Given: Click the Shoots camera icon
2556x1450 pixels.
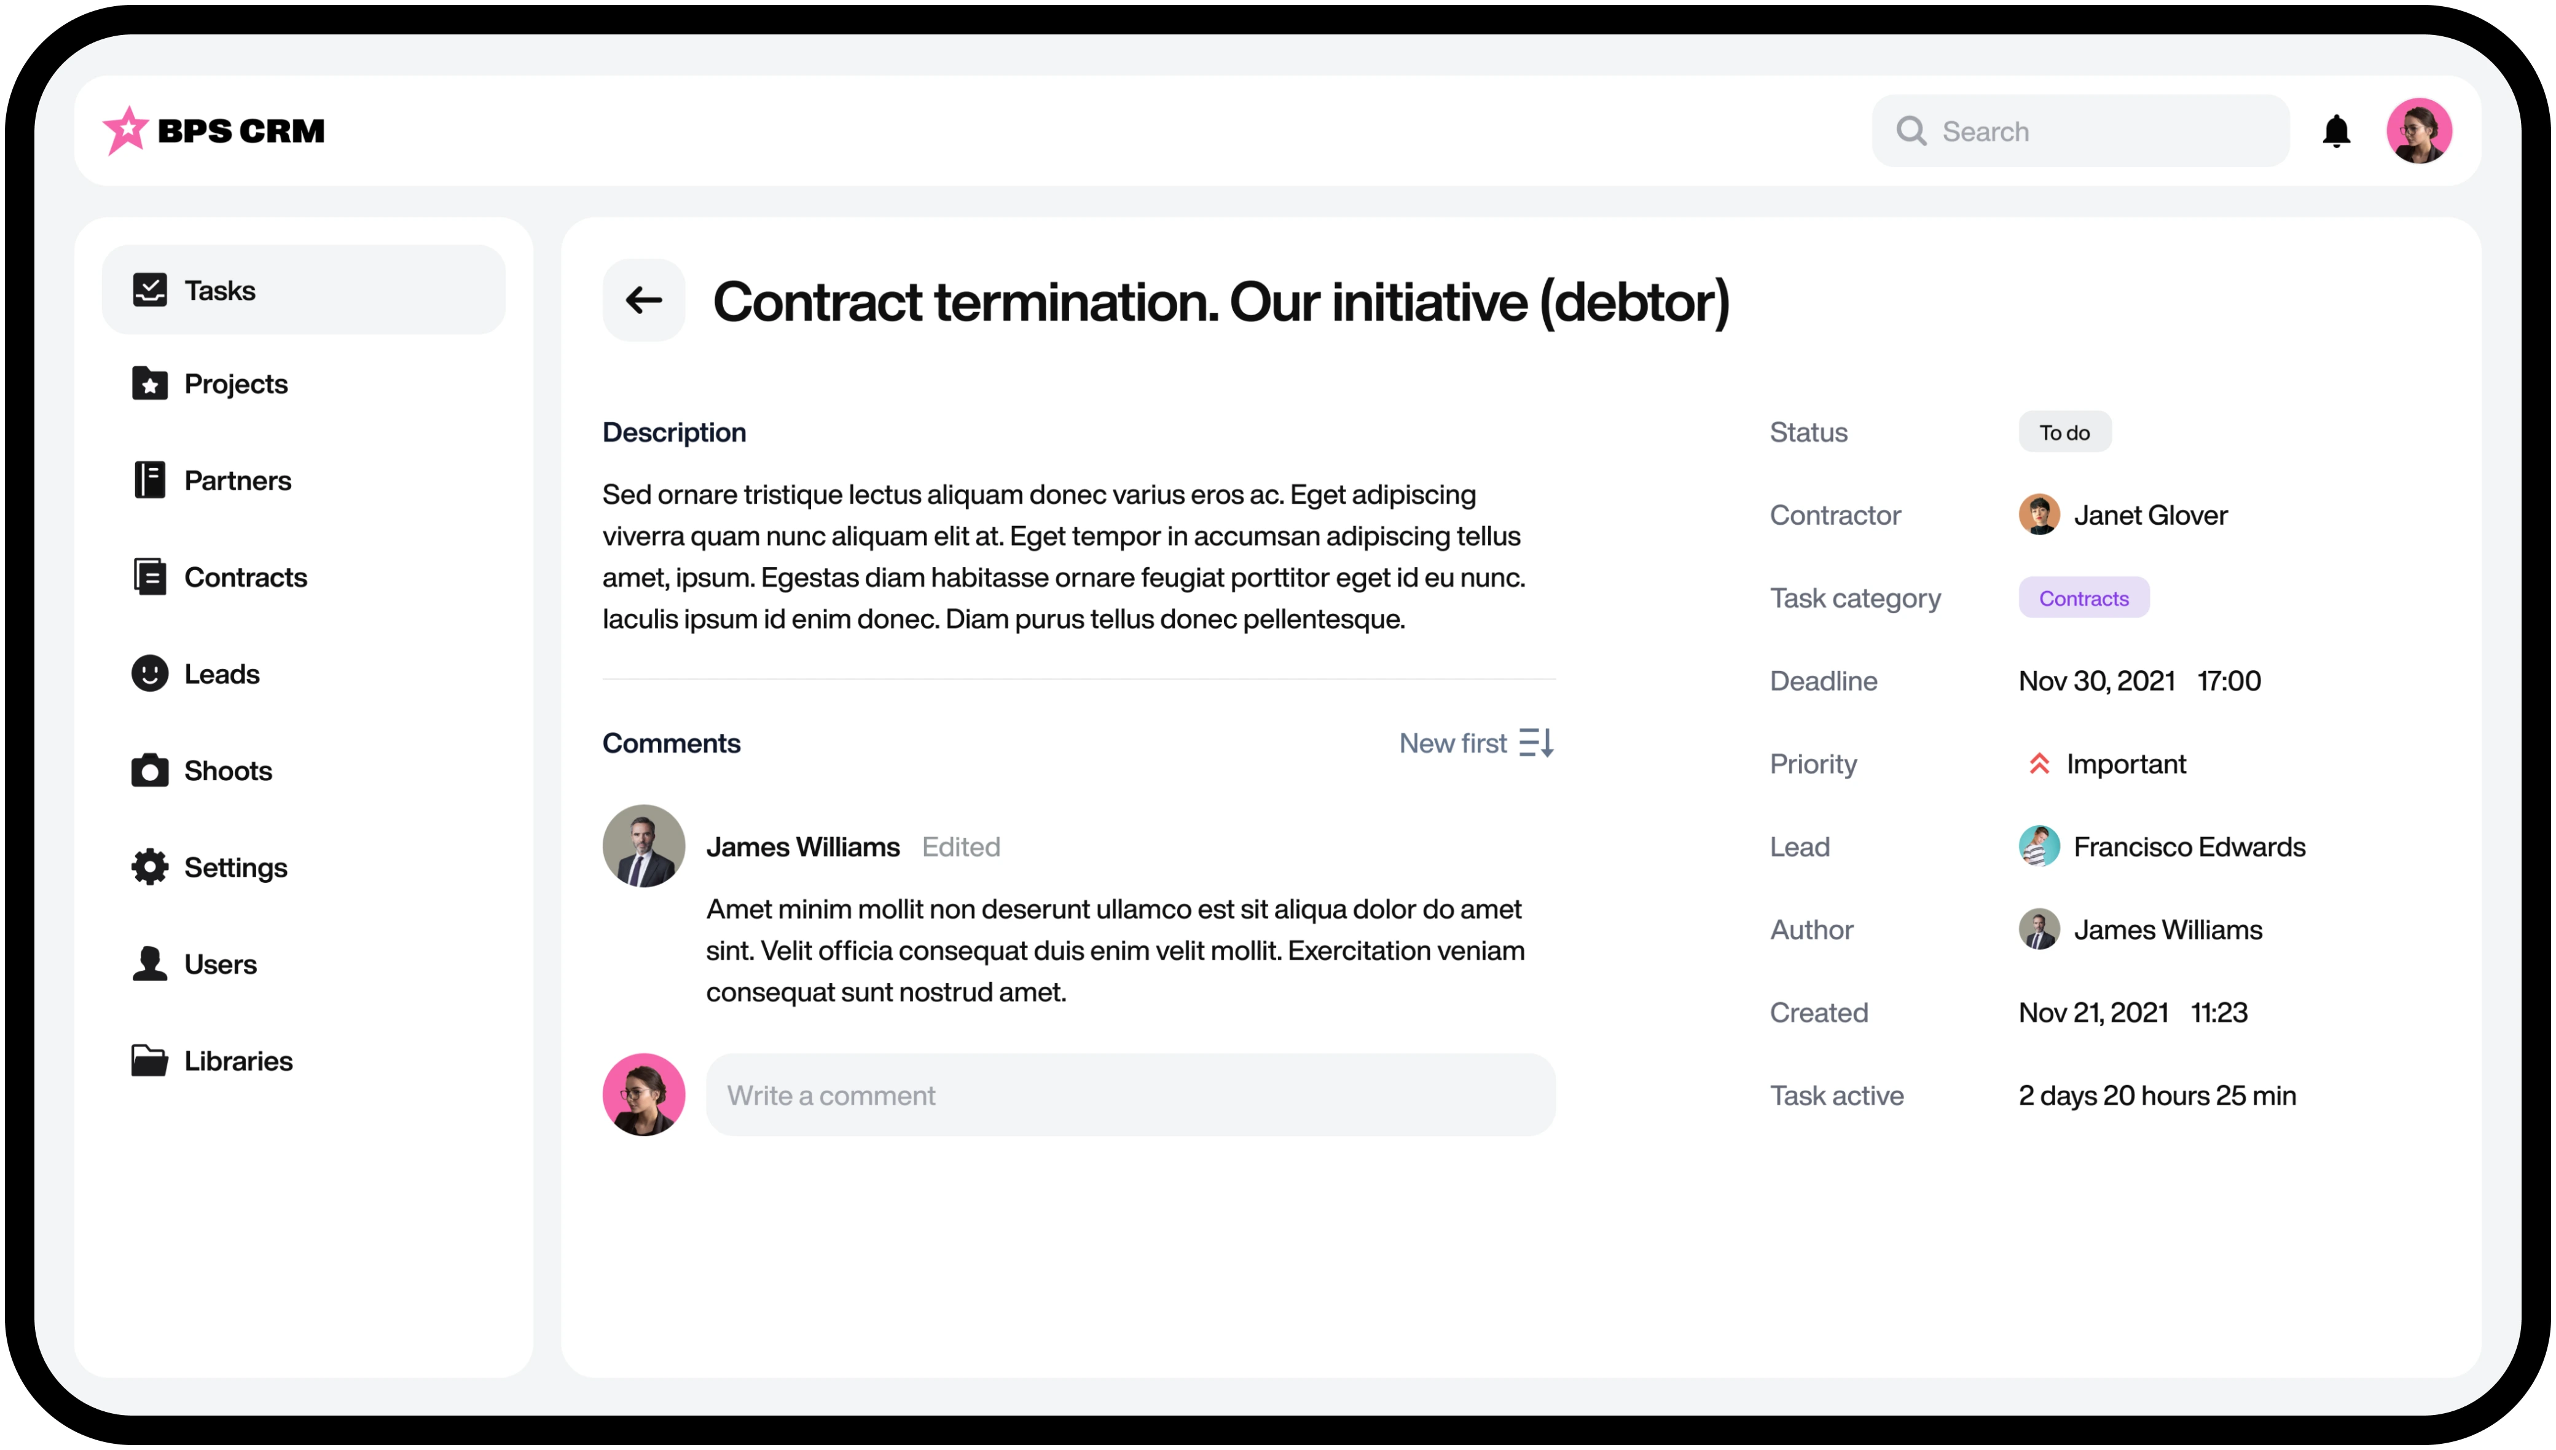Looking at the screenshot, I should 149,770.
